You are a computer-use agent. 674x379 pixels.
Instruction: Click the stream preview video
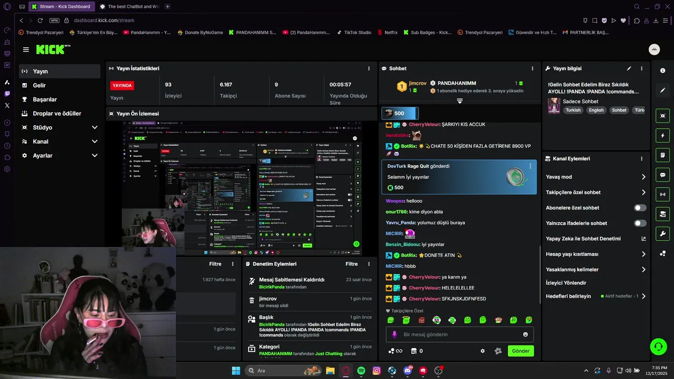tap(242, 188)
